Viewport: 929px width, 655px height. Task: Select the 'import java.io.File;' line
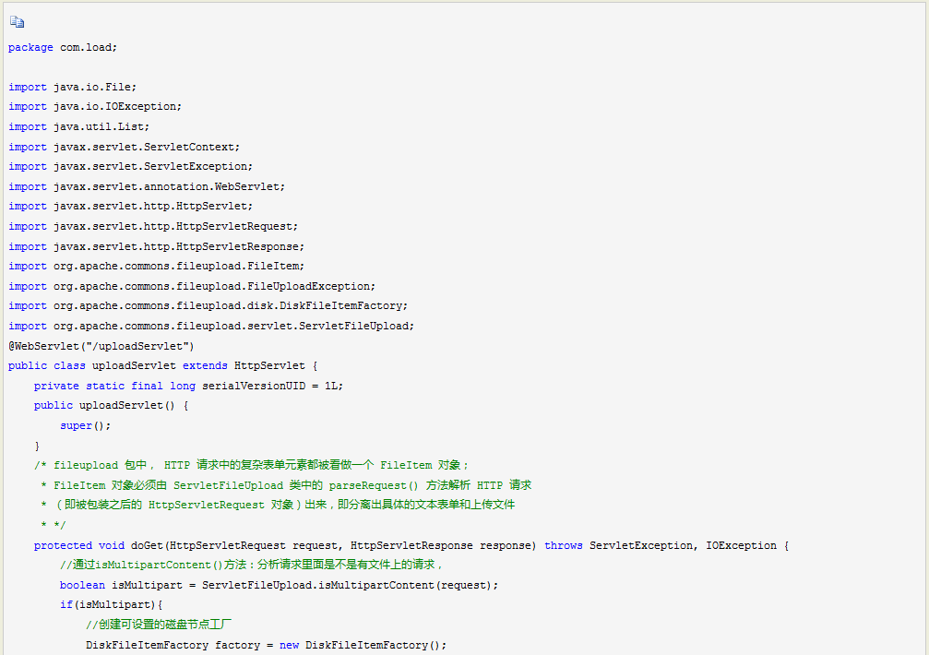(72, 87)
